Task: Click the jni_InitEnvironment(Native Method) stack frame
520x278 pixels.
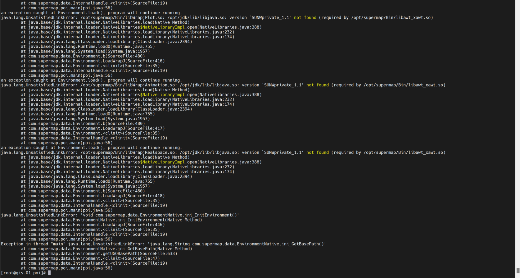Action: pyautogui.click(x=111, y=220)
